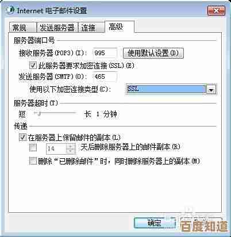Enable 删除已删除邮件时同时删除服务器副本 checkbox
231x237 pixels.
(x=33, y=160)
